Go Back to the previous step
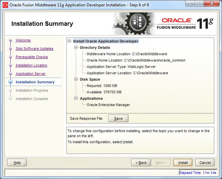 click(141, 163)
